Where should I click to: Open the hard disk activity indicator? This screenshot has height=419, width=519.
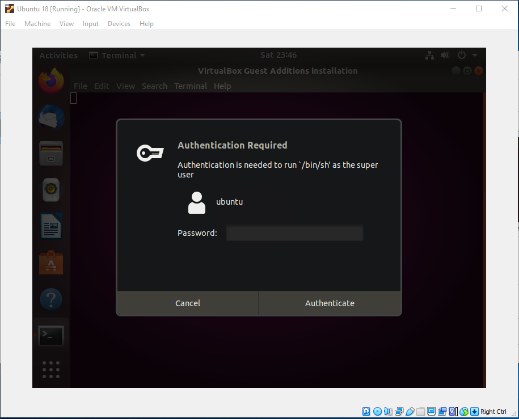[x=366, y=412]
